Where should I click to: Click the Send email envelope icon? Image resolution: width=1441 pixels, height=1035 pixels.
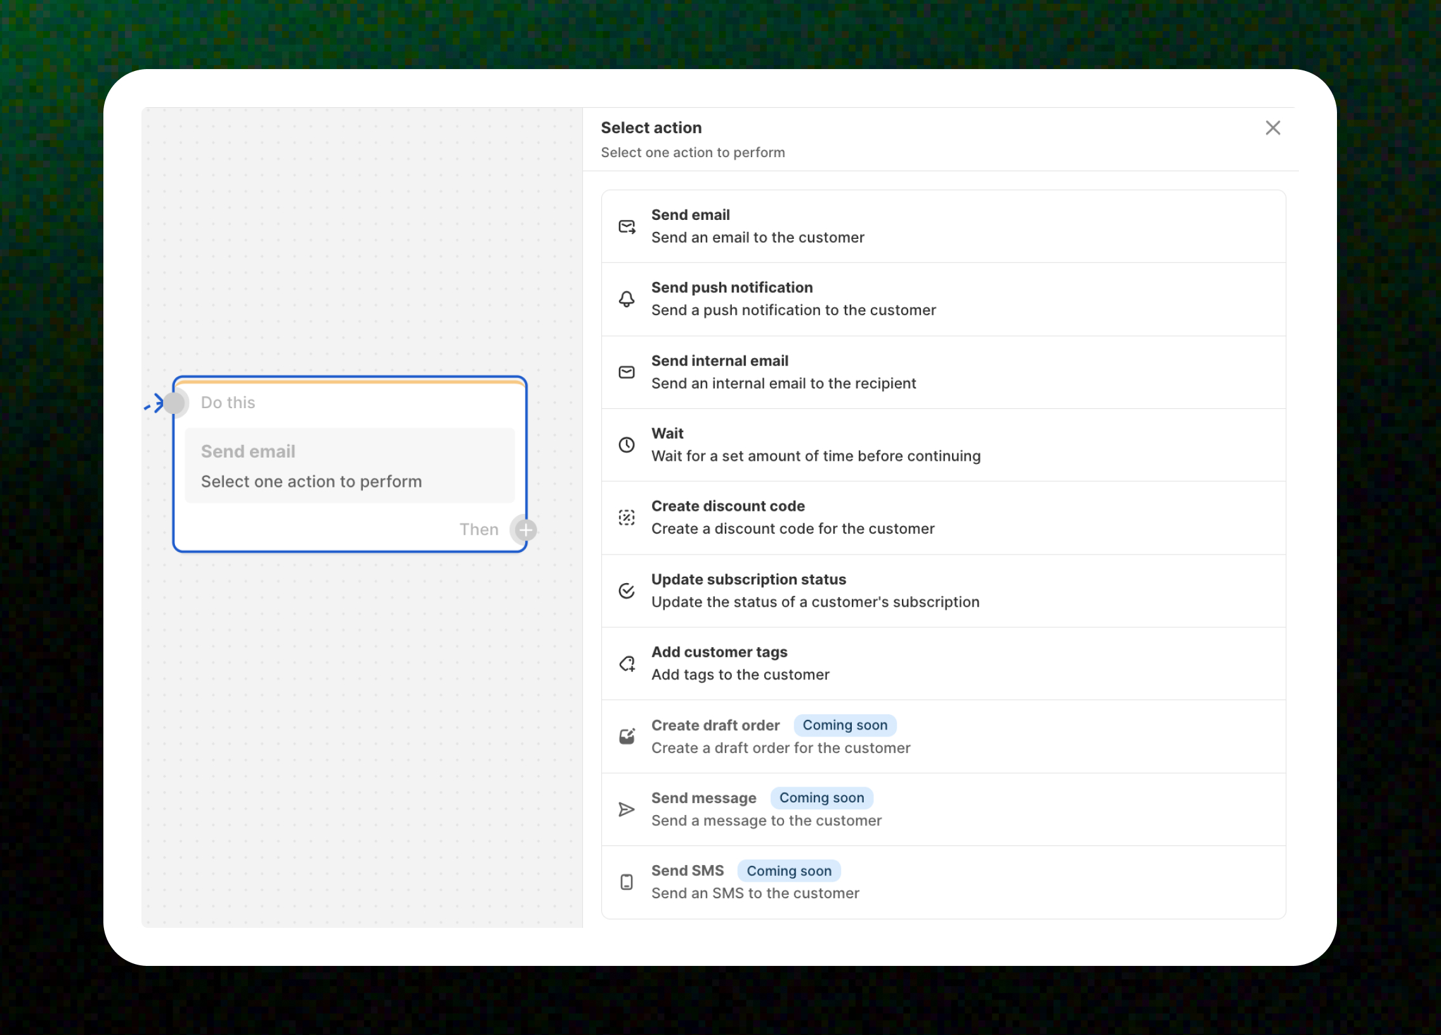[627, 227]
